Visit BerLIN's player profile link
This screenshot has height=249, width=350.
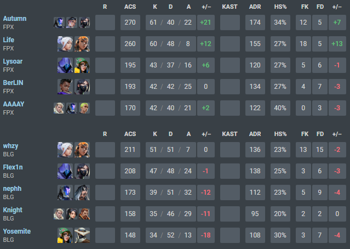pyautogui.click(x=13, y=83)
